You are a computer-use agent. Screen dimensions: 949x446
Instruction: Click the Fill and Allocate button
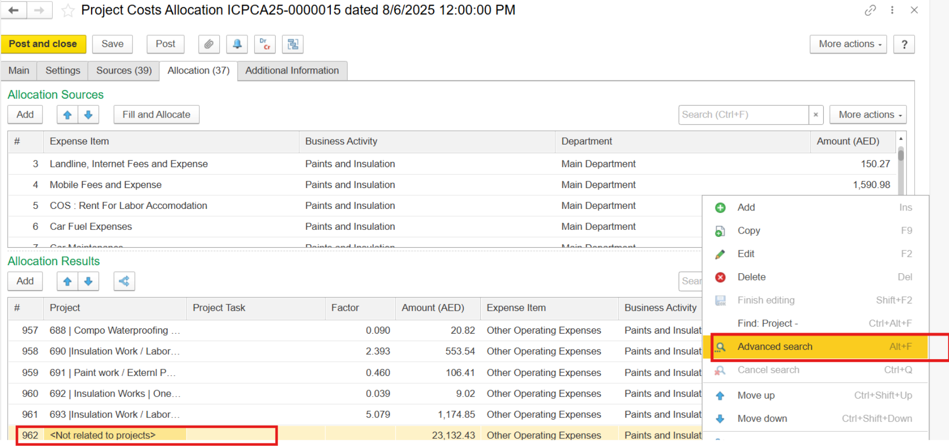click(x=156, y=115)
